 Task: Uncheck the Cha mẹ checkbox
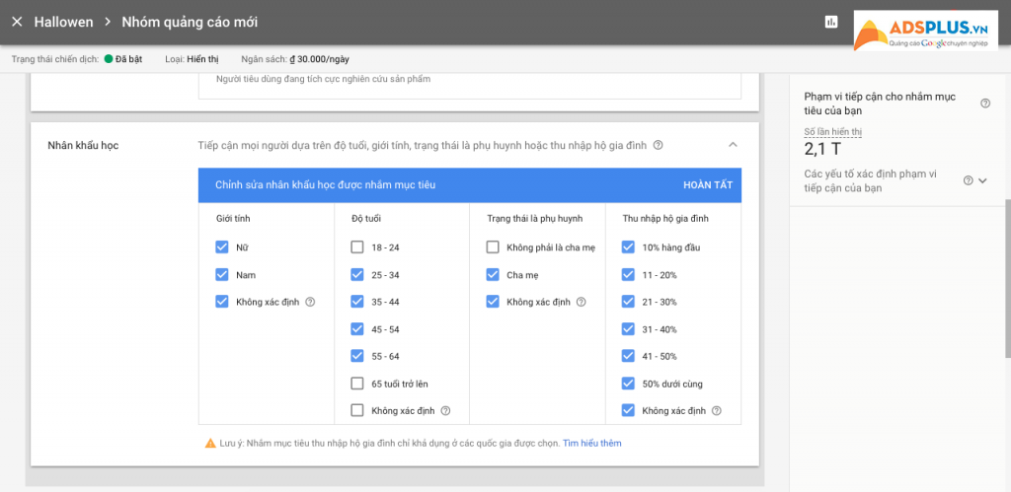(x=493, y=274)
